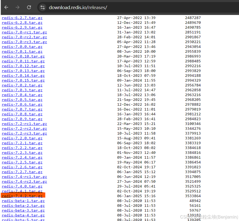Viewport: 239px width, 221px height.
Task: Download redis-7.0.4.tar.gz
Action: click(22, 95)
